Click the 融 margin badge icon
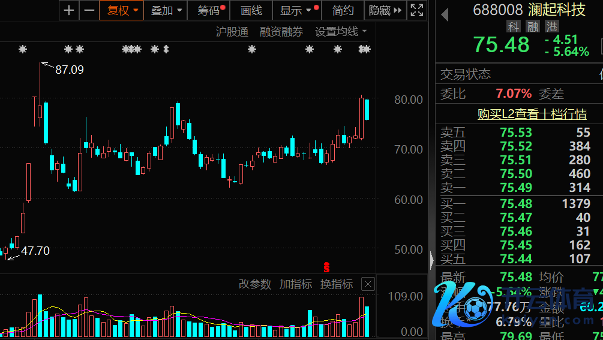The height and width of the screenshot is (340, 603). tap(532, 26)
